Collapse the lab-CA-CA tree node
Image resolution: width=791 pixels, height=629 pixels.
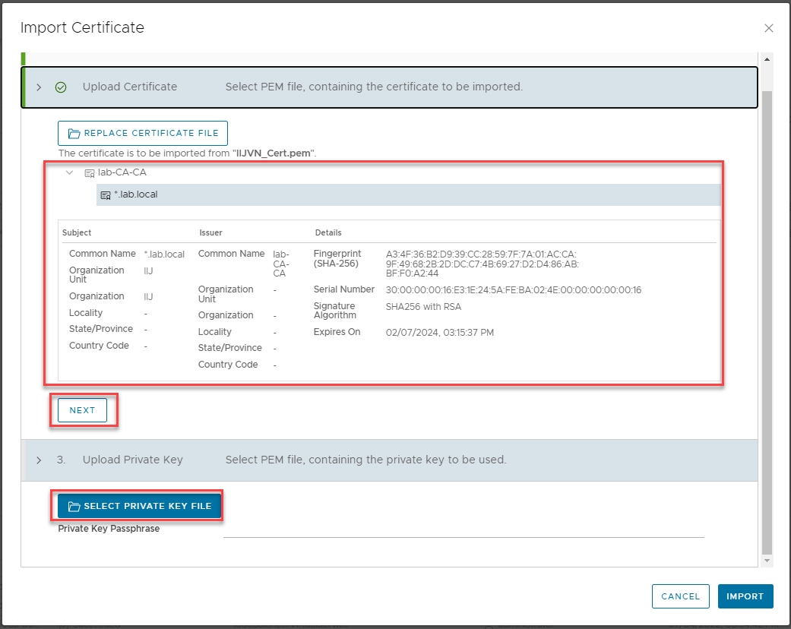click(70, 172)
